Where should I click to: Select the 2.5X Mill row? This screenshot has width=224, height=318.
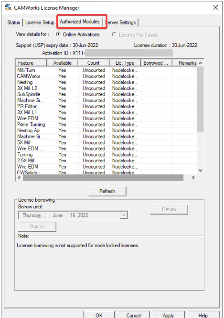[106, 160]
